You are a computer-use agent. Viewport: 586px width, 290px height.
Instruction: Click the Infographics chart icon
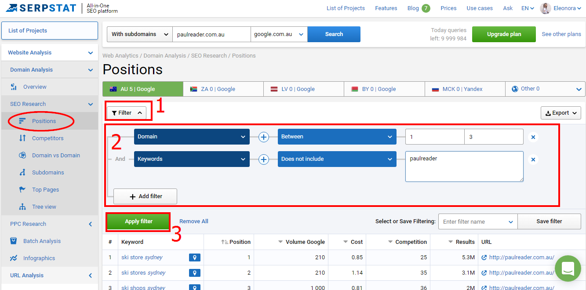coord(14,258)
